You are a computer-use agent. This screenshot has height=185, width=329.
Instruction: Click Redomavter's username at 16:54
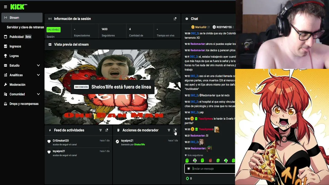198,149
